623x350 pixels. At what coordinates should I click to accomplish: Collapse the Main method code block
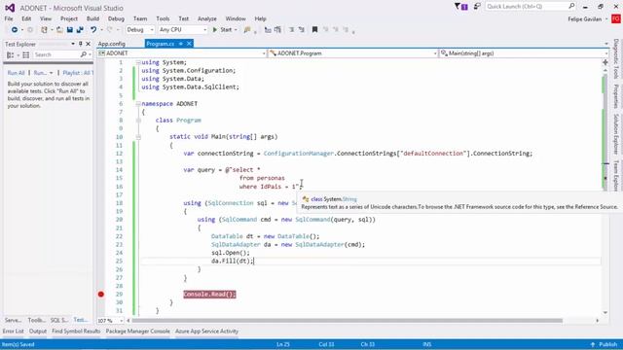(138, 137)
